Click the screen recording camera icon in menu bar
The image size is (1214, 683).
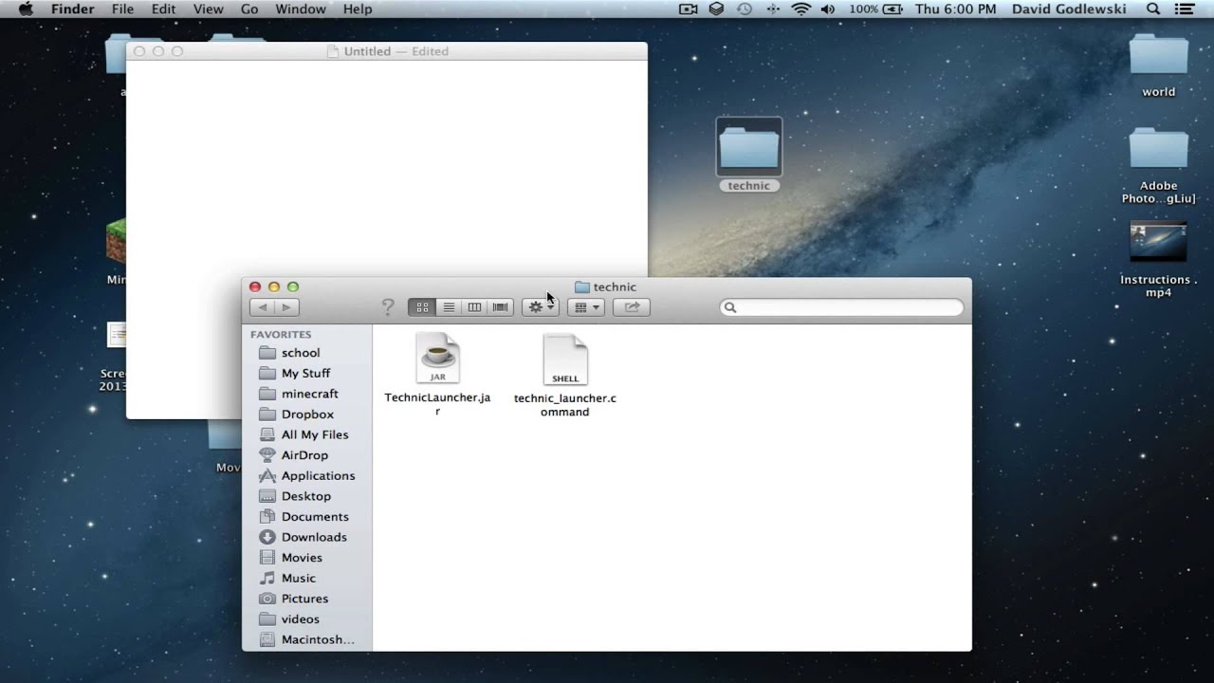pos(689,9)
